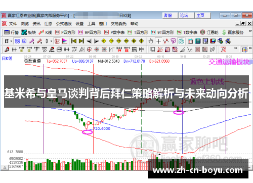Click the 主页 button in title bar
253x183 pixels.
(202, 16)
